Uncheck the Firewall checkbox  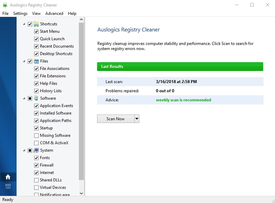tap(36, 166)
